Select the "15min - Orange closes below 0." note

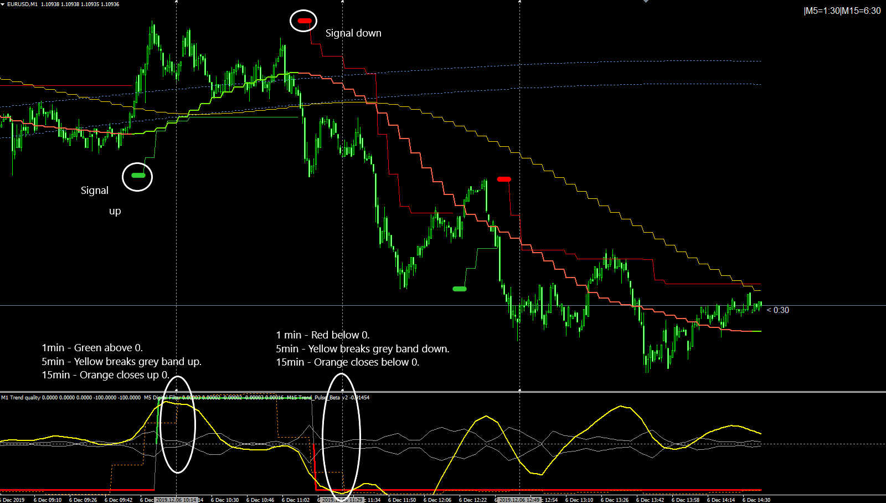tap(348, 362)
